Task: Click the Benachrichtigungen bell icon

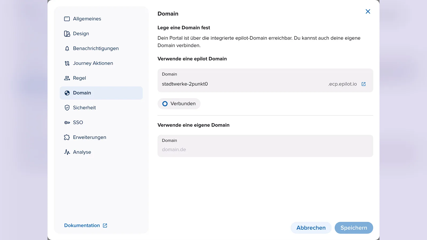Action: [67, 49]
